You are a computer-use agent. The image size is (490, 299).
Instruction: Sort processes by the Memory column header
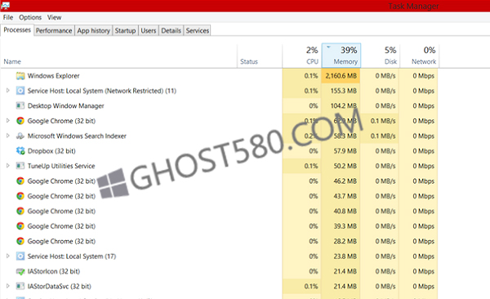click(341, 56)
